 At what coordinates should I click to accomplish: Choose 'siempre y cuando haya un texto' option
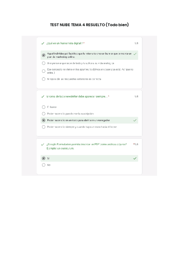click(44, 127)
